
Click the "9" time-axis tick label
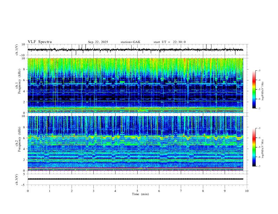click(225, 191)
